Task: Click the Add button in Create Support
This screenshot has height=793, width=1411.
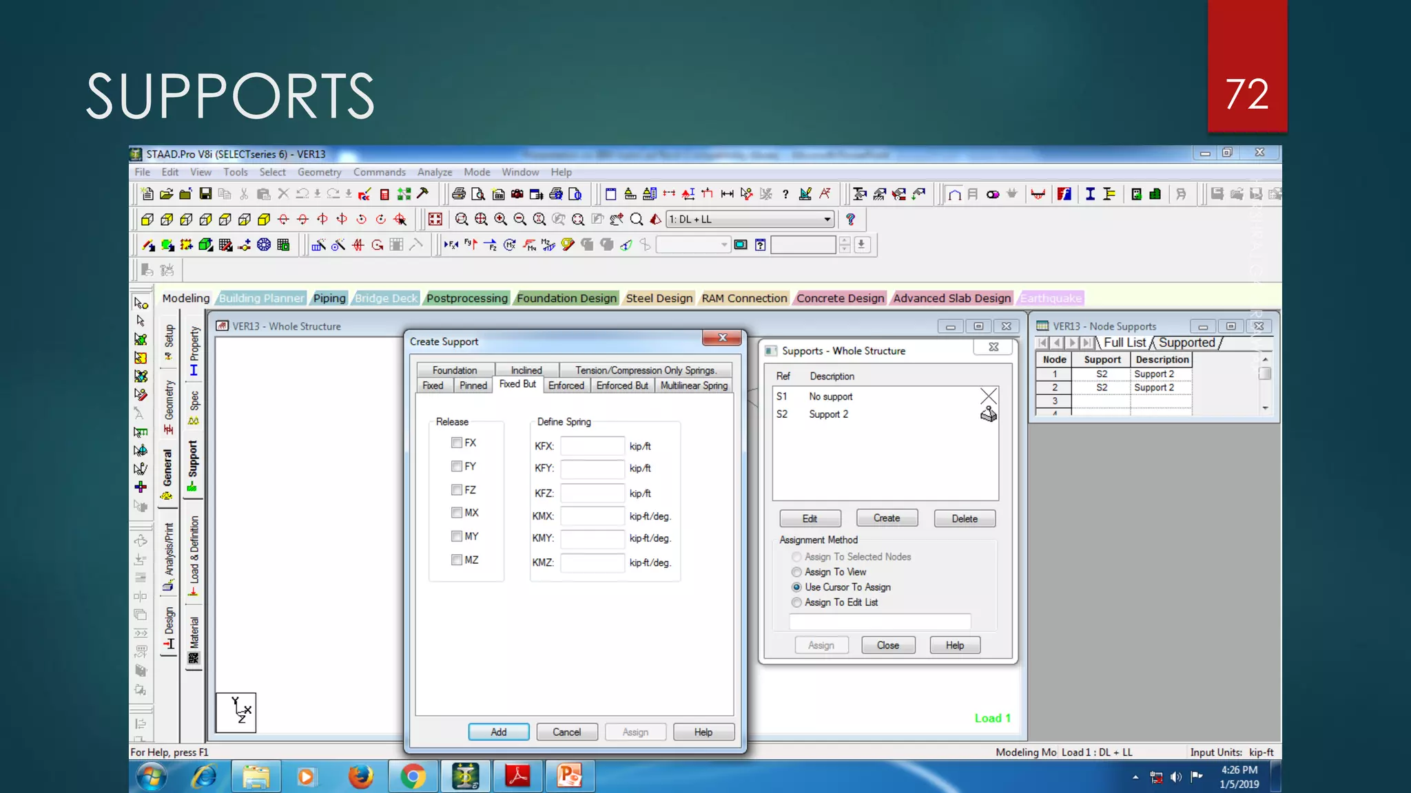Action: [x=498, y=732]
